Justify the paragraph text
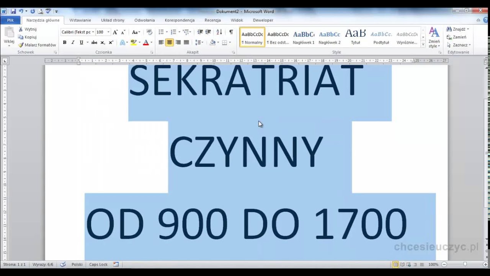 pos(186,43)
